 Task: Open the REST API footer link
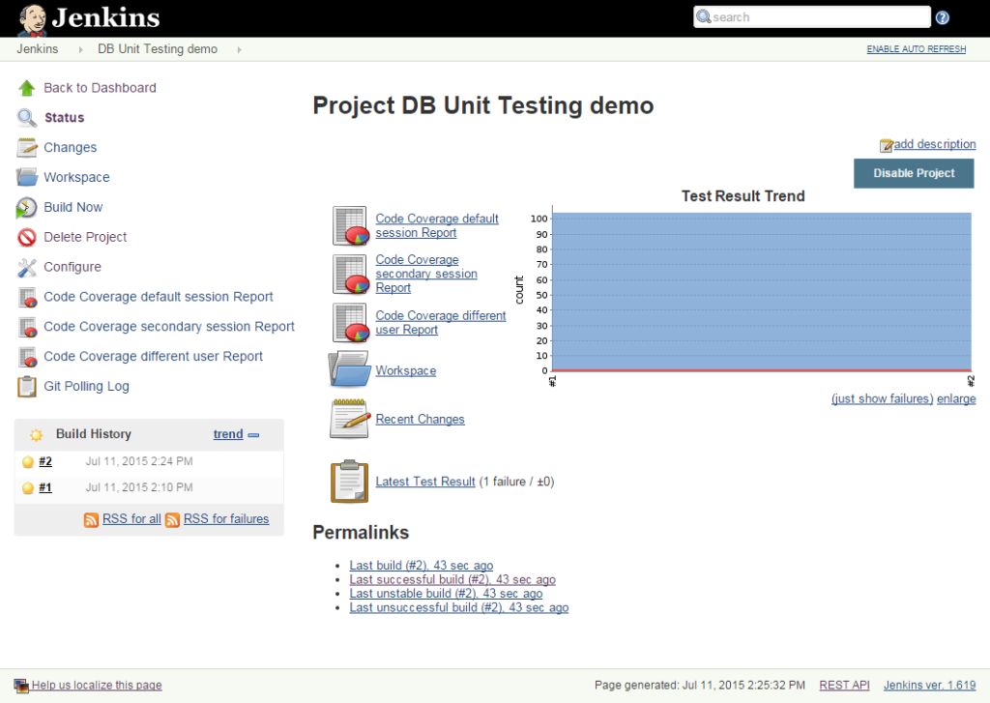point(844,686)
